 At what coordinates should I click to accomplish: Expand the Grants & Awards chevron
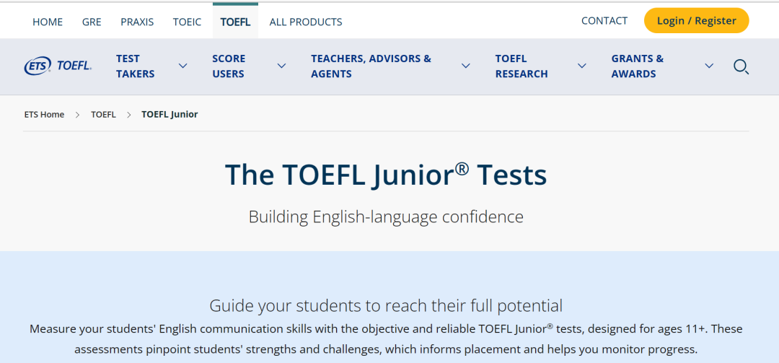[709, 66]
